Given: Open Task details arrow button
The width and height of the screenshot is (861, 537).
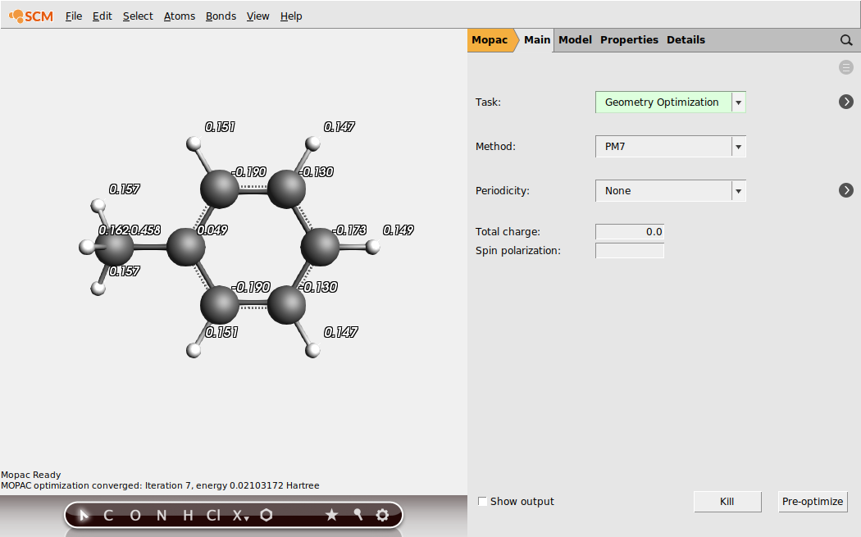Looking at the screenshot, I should (x=846, y=102).
